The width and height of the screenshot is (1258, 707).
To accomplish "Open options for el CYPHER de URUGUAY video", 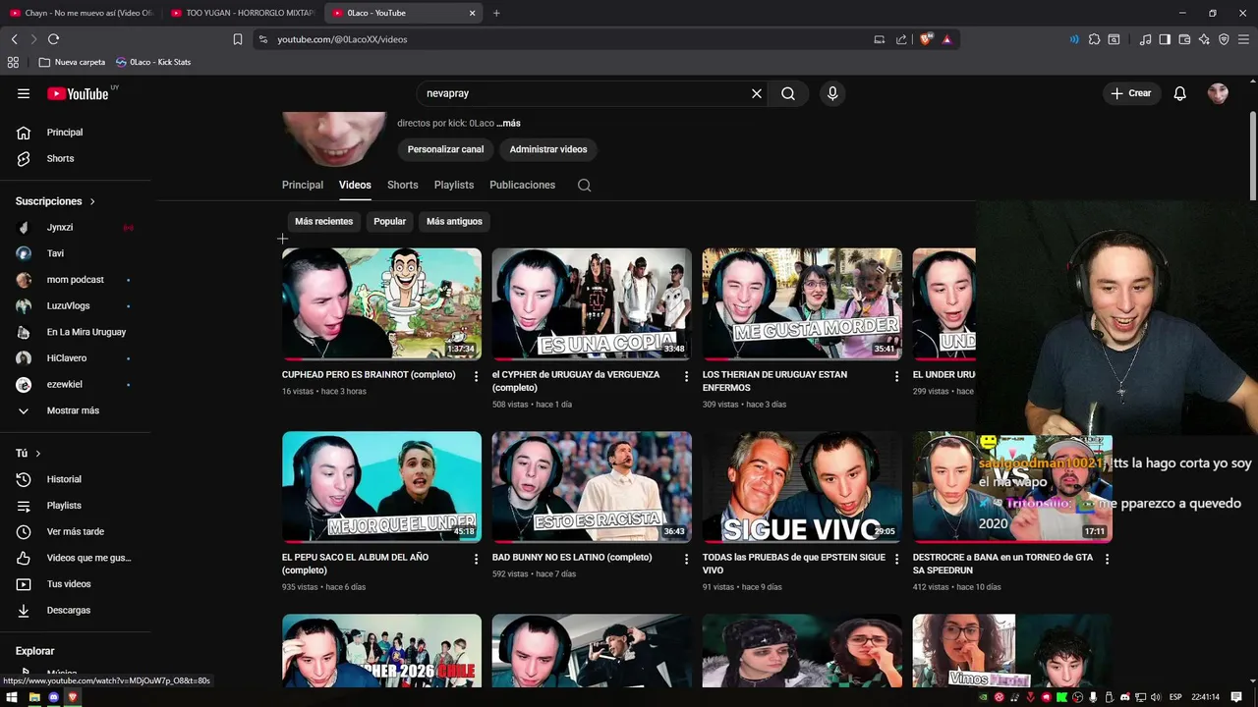I will pos(687,376).
